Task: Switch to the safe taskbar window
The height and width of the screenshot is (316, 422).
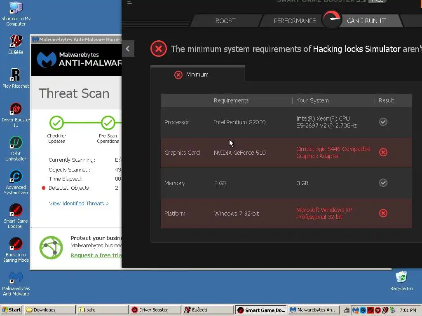Action: (x=102, y=310)
